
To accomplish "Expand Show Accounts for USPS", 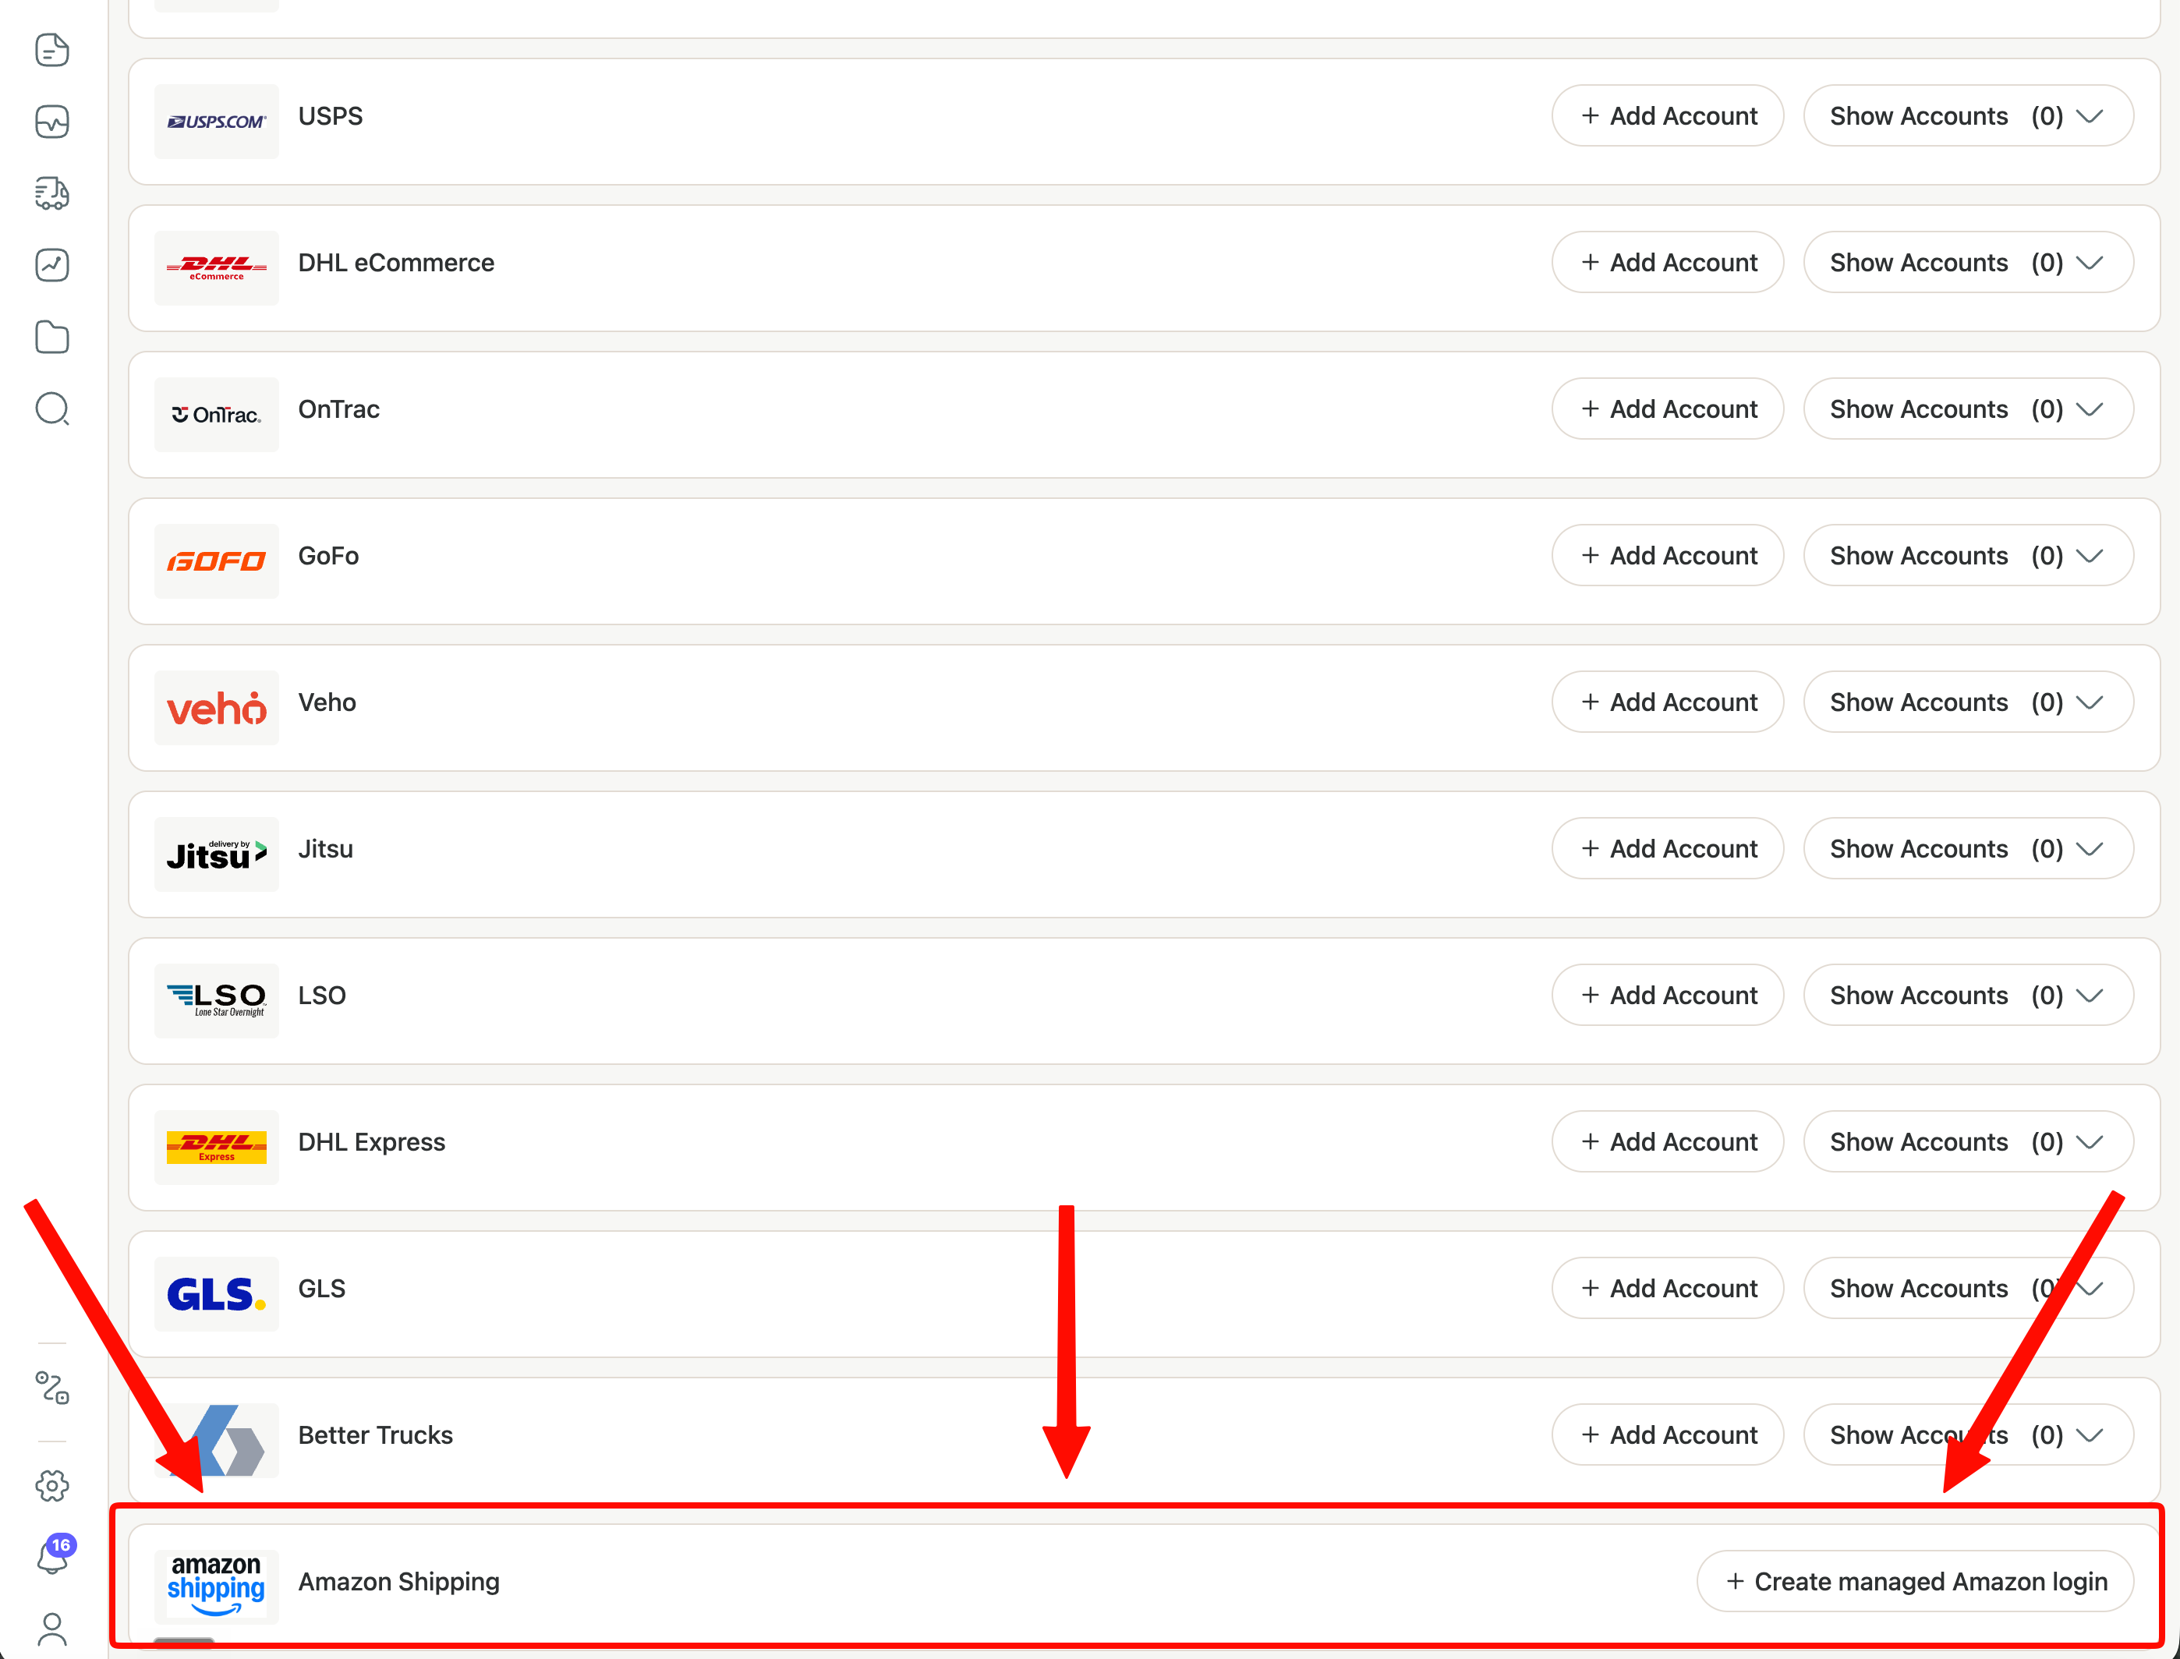I will pyautogui.click(x=1968, y=115).
